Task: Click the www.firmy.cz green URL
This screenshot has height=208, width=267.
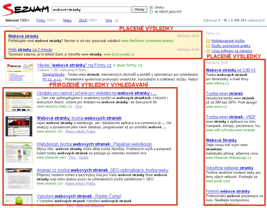Action: point(129,65)
